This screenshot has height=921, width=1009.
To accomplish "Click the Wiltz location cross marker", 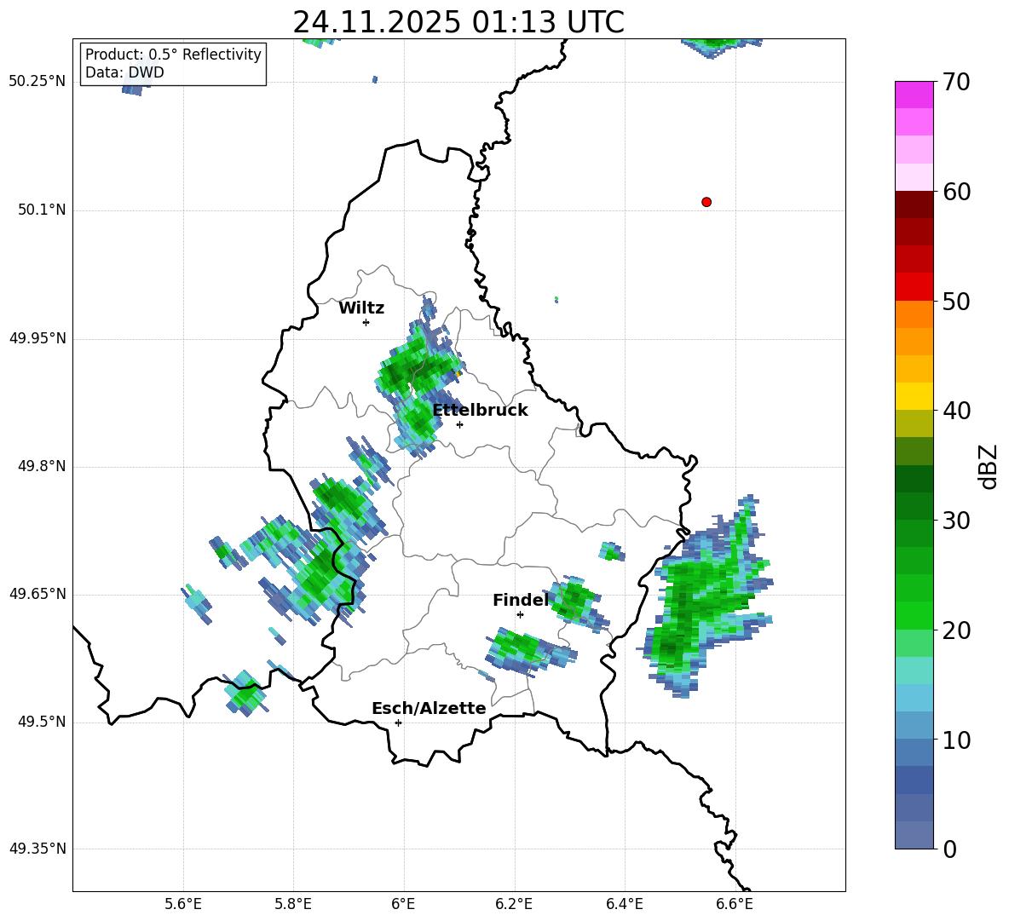I will (366, 322).
